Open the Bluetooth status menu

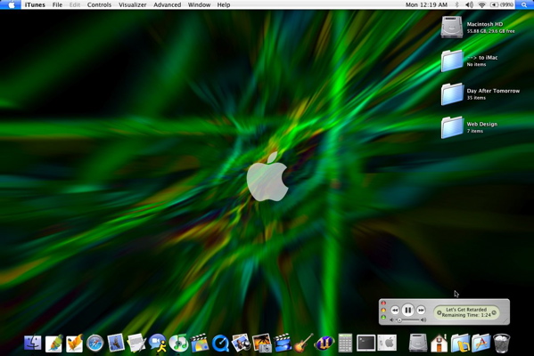tap(457, 4)
